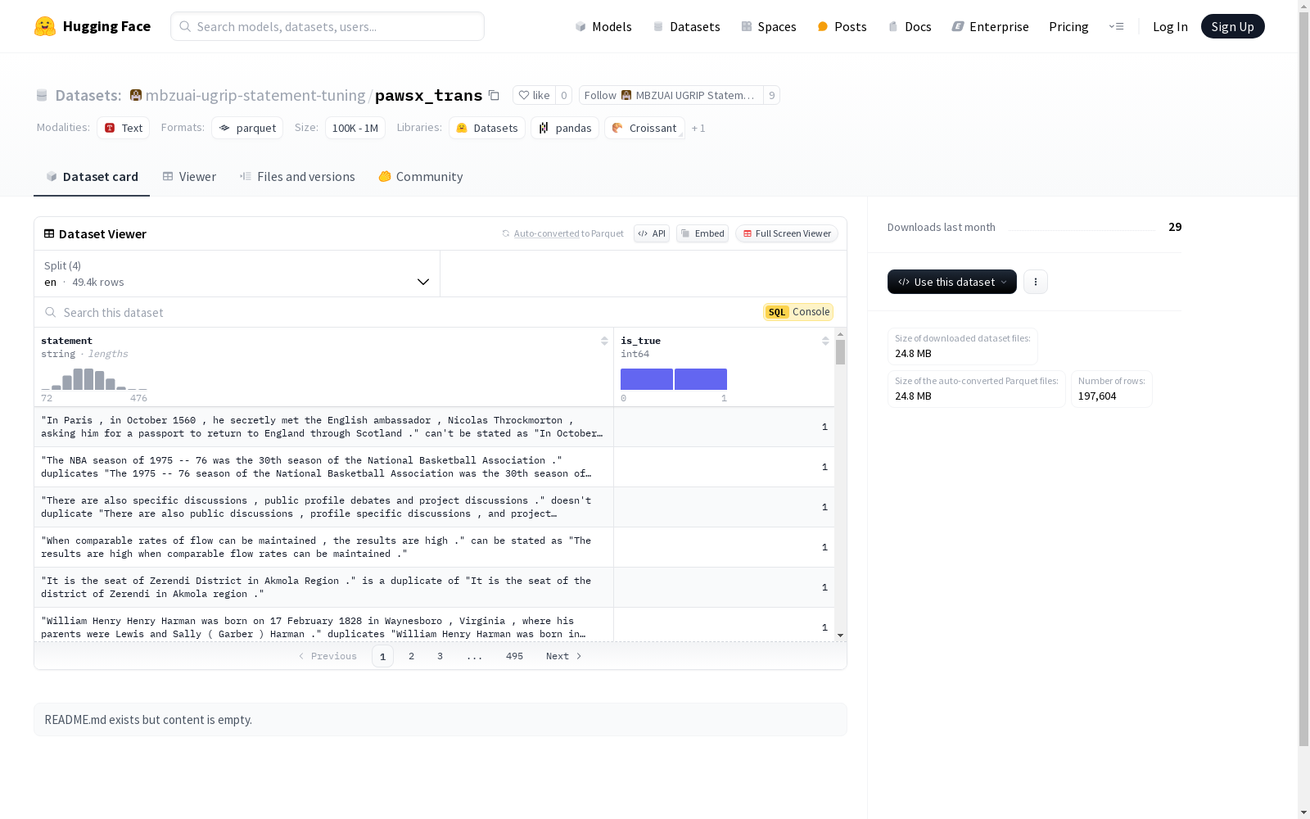Click the mbzuai-ugrip organization avatar
This screenshot has height=819, width=1310.
point(136,95)
